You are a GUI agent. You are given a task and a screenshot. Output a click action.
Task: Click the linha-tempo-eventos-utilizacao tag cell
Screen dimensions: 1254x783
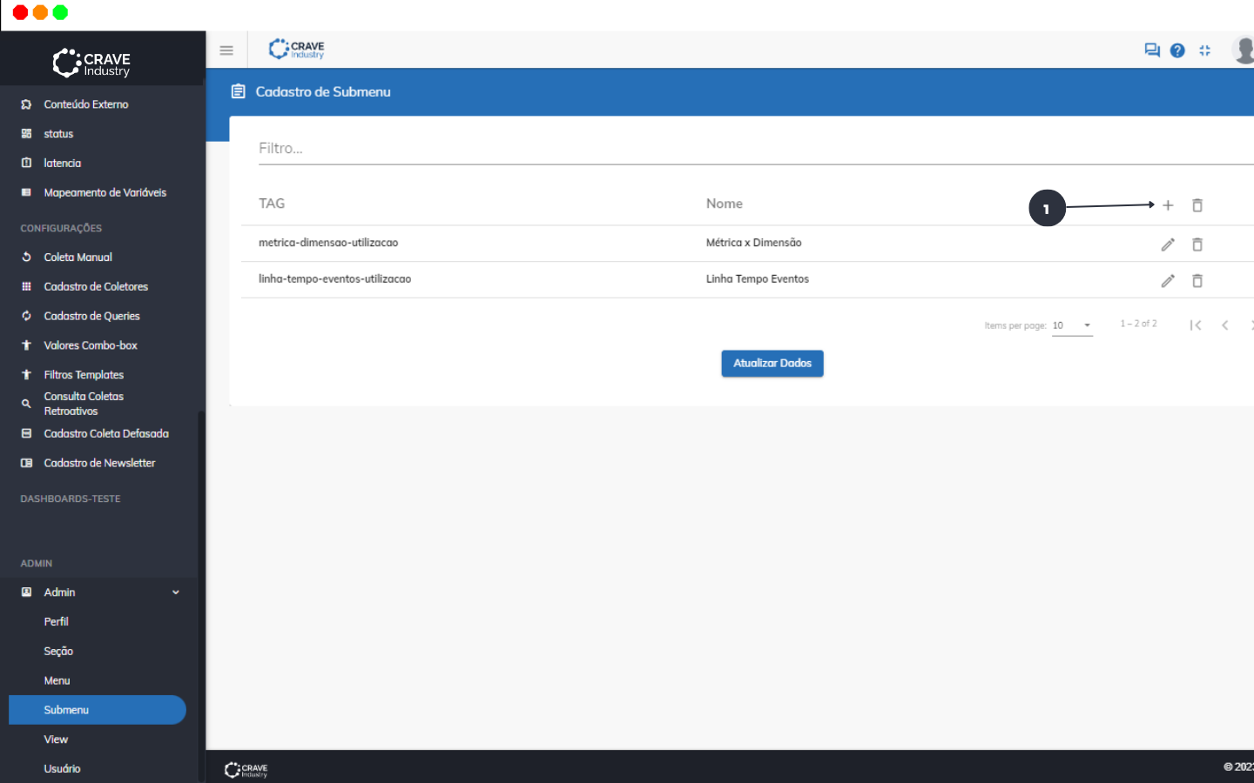point(335,279)
